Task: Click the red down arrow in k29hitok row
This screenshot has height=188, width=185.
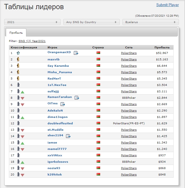Action: 22,175
